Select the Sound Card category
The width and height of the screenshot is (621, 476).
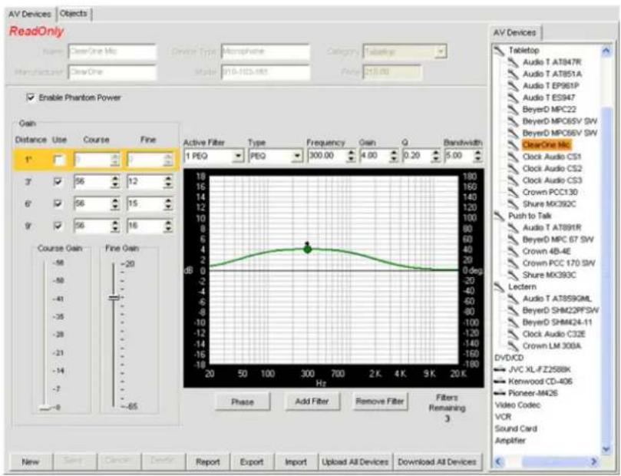516,428
